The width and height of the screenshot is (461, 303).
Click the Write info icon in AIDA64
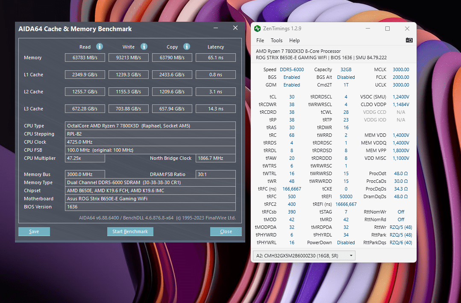pyautogui.click(x=144, y=46)
